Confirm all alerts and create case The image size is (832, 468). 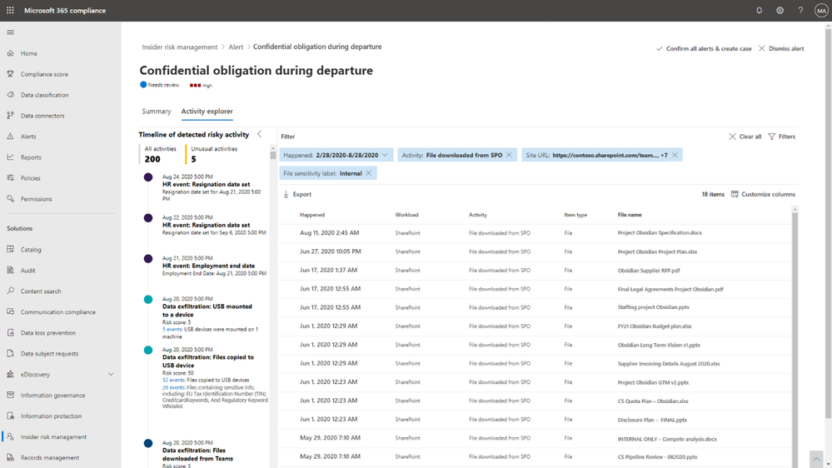pyautogui.click(x=704, y=48)
